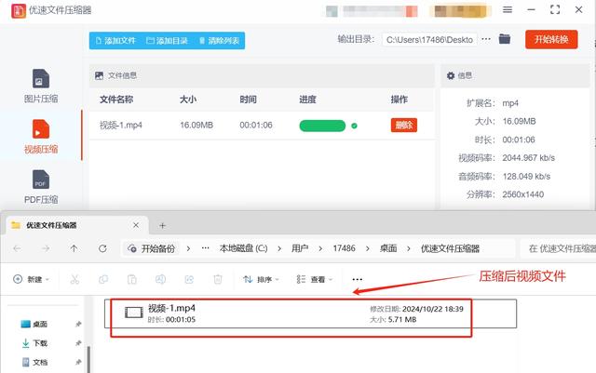Screen dimensions: 596x373
Task: Click the Delete trash icon in Explorer
Action: click(x=218, y=280)
